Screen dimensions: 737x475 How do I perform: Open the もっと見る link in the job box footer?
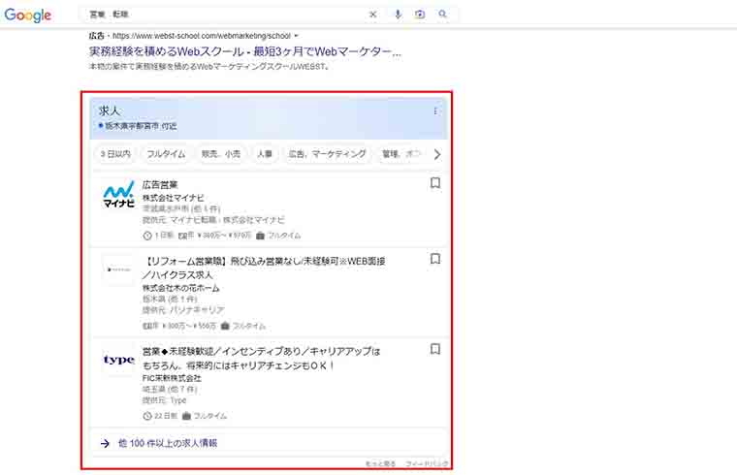tap(381, 463)
